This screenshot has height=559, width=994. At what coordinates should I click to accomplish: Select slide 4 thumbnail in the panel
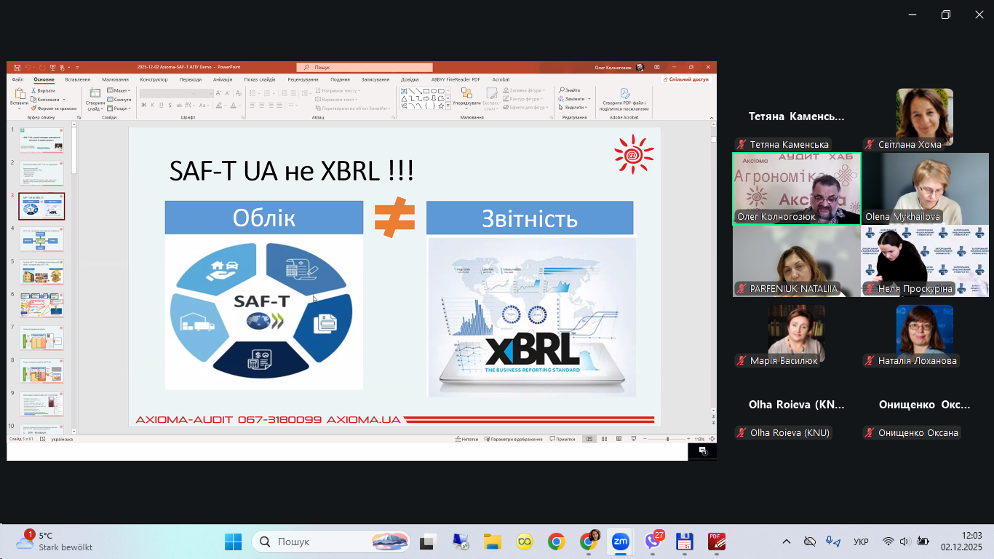(41, 238)
